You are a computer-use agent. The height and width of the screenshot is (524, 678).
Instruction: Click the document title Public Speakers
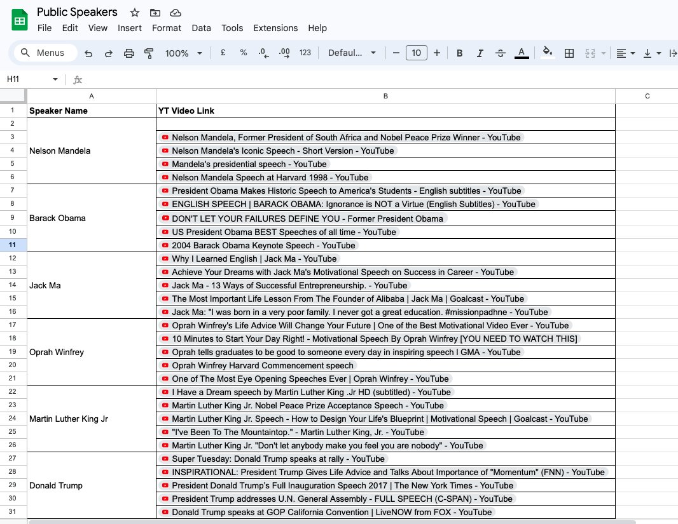(77, 12)
